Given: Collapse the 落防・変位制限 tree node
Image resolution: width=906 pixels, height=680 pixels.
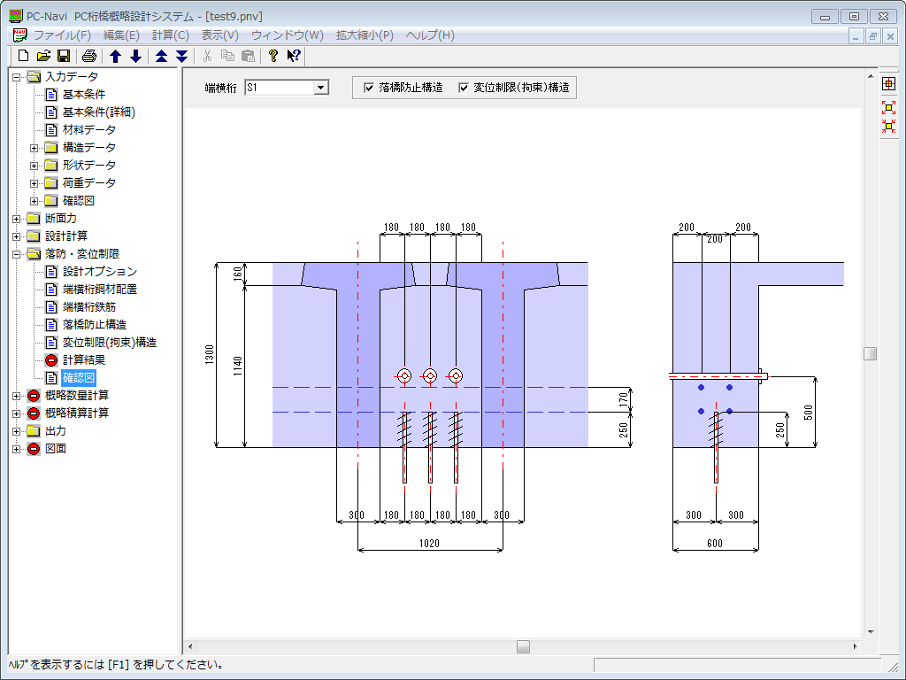Looking at the screenshot, I should 17,254.
